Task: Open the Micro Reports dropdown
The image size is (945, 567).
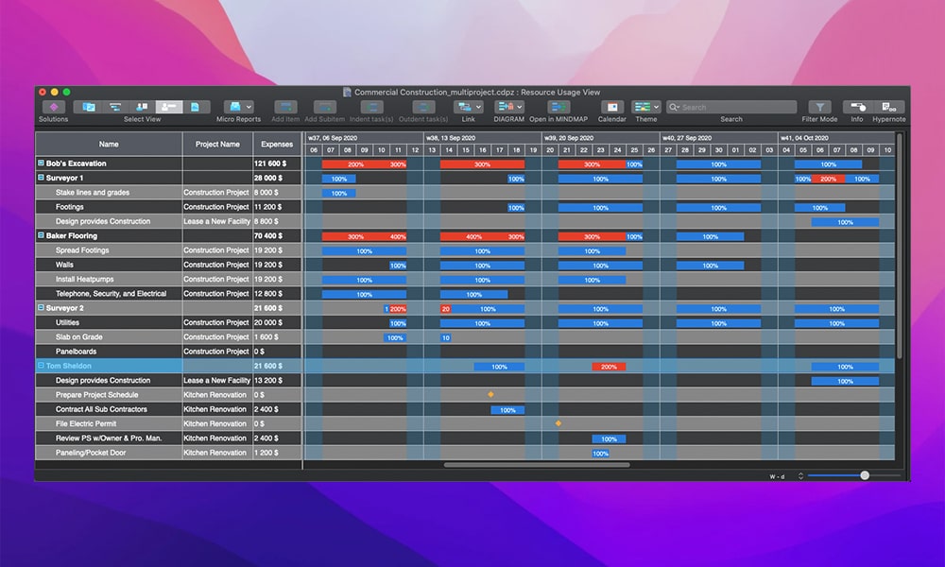Action: [238, 108]
